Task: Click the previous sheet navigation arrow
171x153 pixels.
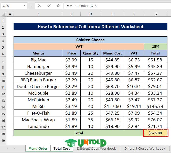Action: pos(7,148)
